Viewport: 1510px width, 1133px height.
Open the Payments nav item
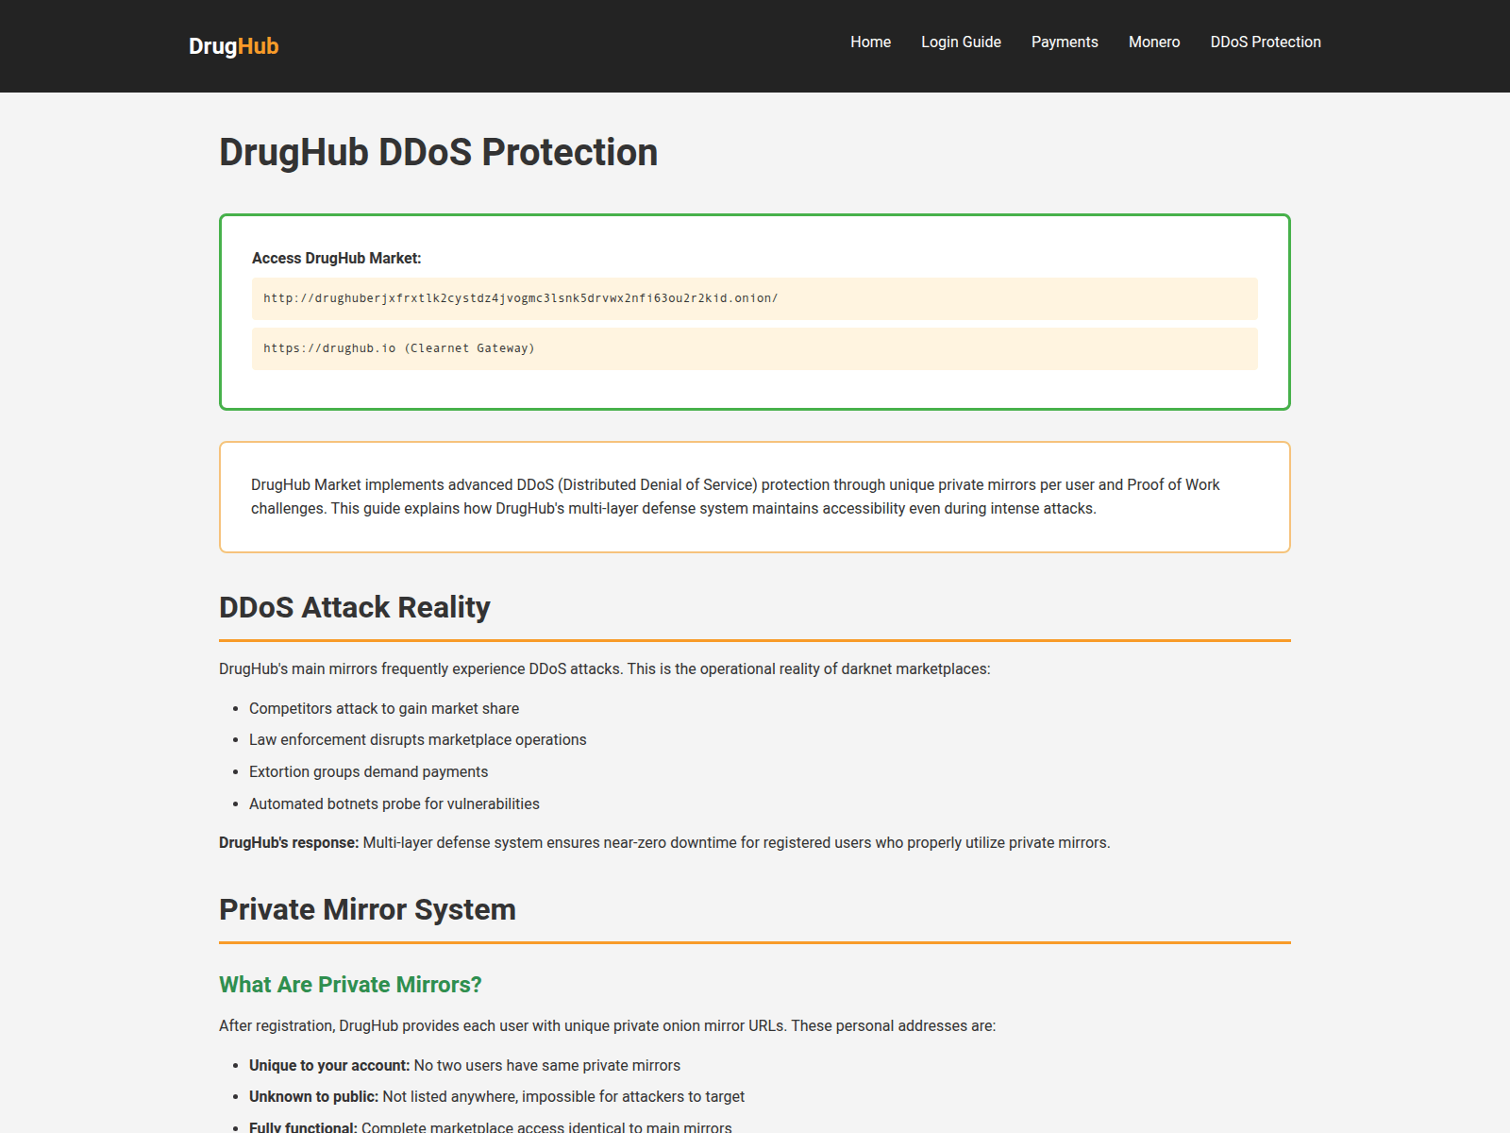[x=1065, y=42]
